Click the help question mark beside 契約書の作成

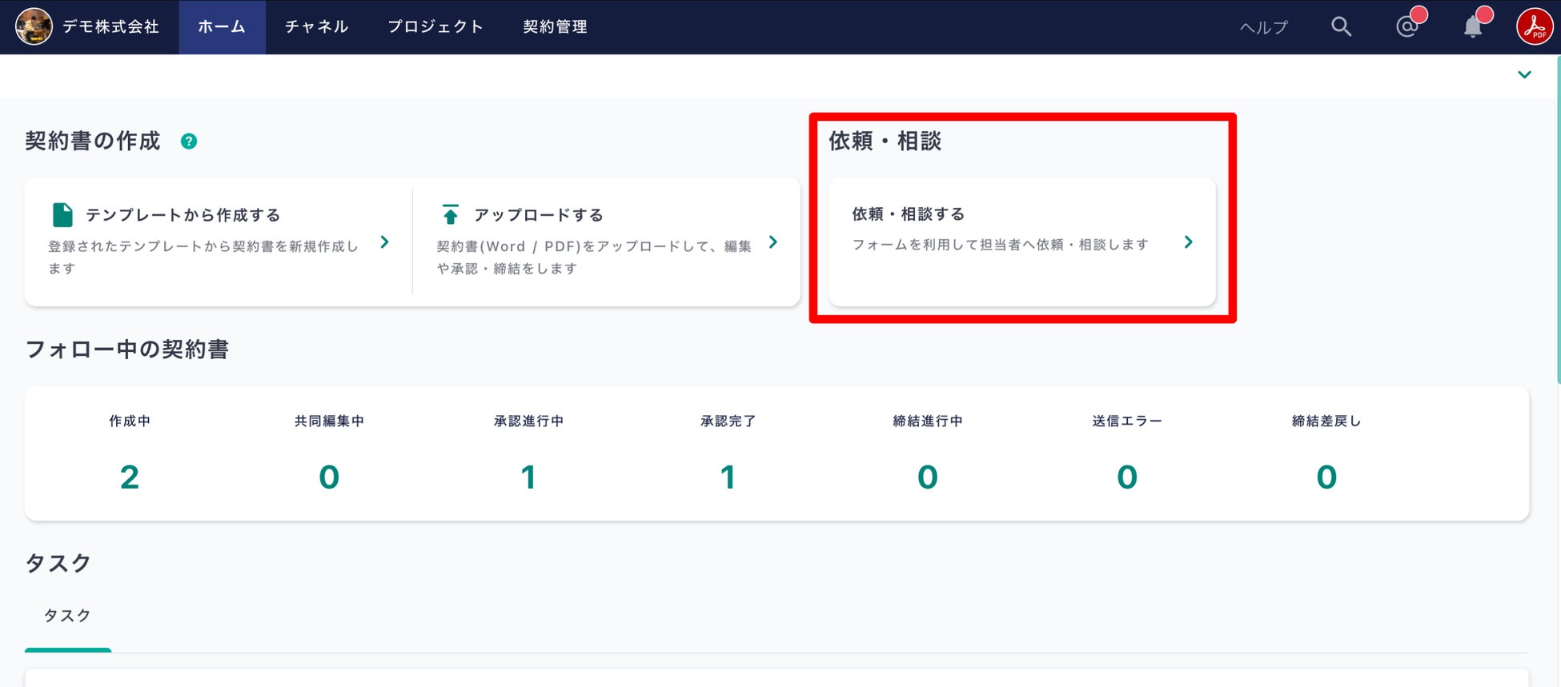[x=189, y=142]
